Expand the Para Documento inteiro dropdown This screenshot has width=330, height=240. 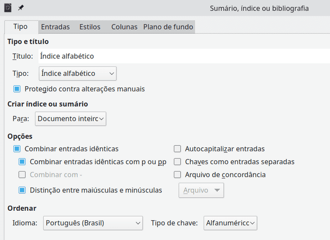click(70, 119)
